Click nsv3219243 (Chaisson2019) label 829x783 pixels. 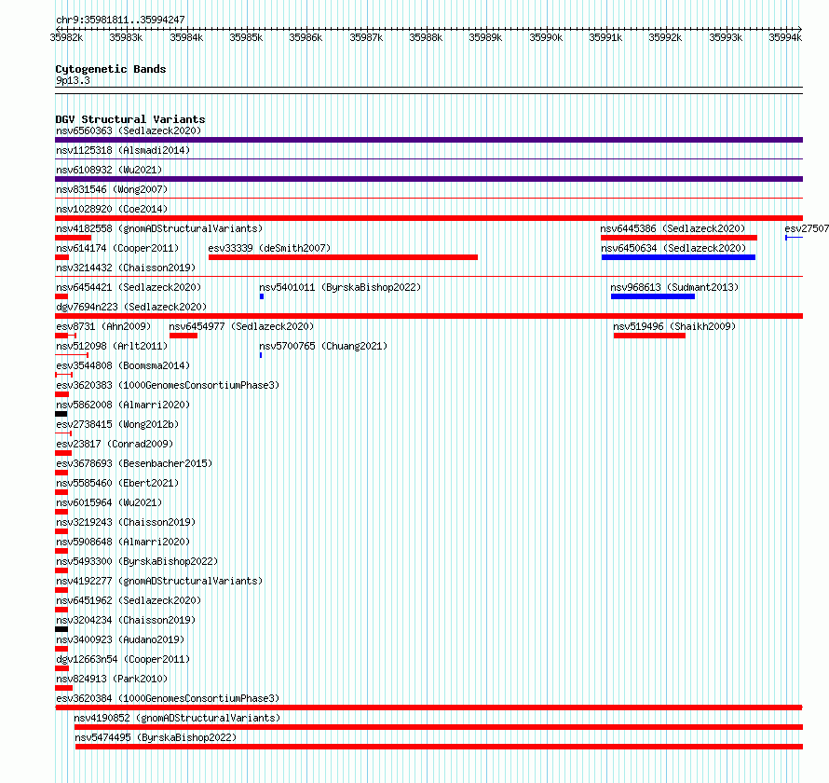[x=126, y=522]
